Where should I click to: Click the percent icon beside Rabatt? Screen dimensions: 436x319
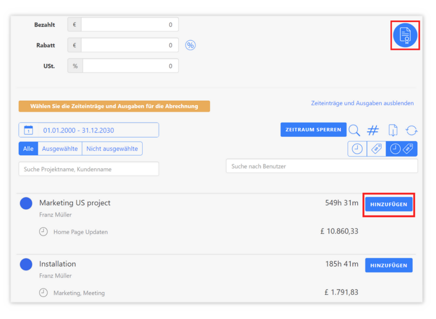click(x=190, y=45)
